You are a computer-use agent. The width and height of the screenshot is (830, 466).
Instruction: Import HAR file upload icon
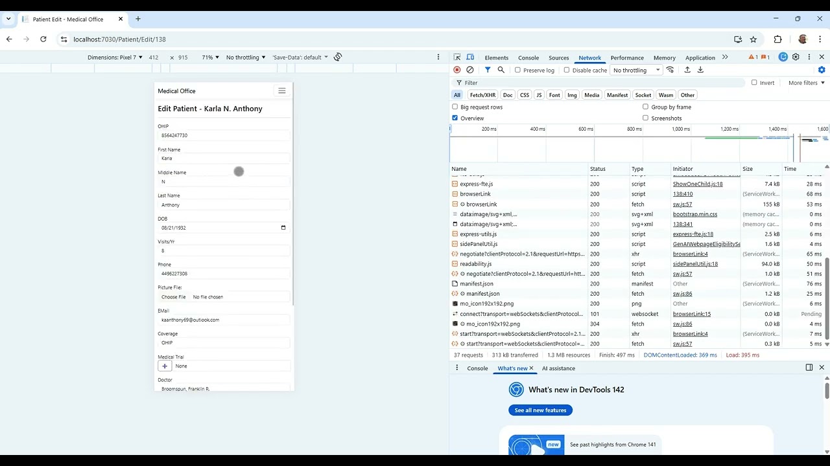pyautogui.click(x=687, y=70)
